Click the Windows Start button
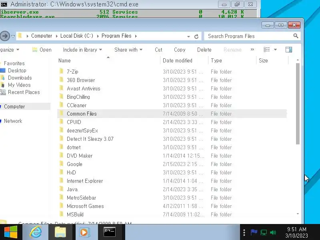Image resolution: width=320 pixels, height=240 pixels. coord(11,232)
